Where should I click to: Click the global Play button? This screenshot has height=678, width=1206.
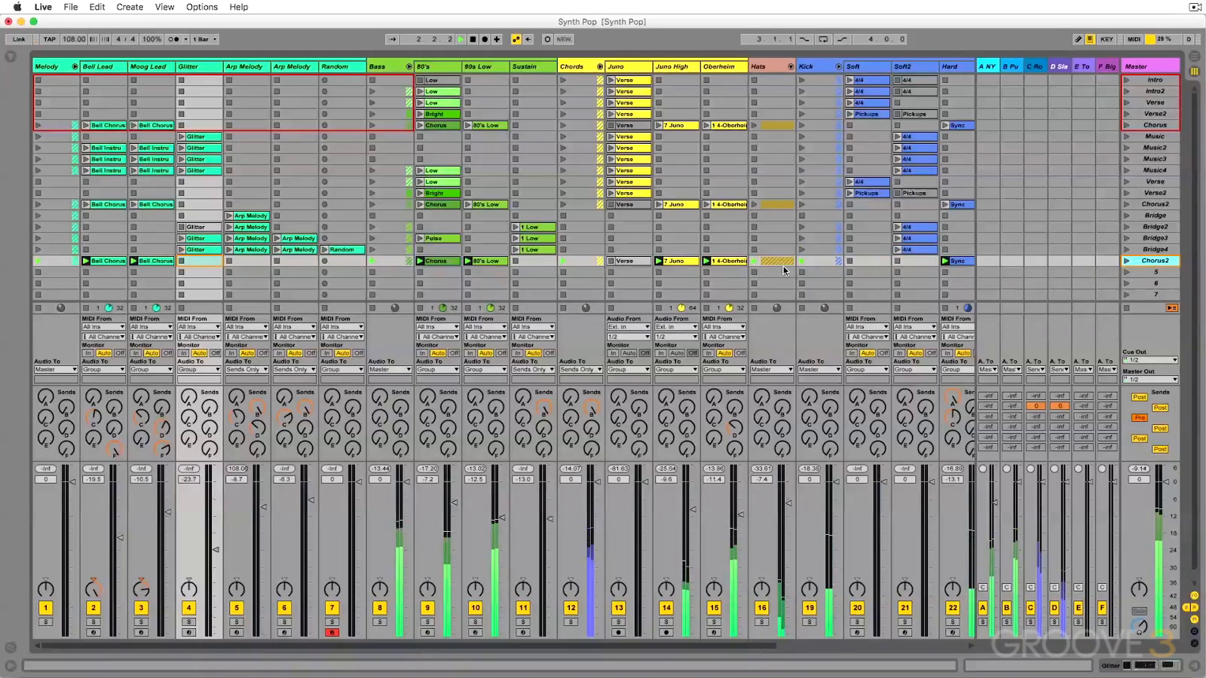(461, 39)
